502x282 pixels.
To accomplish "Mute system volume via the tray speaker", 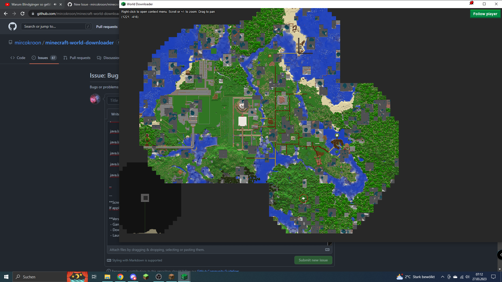I will click(x=468, y=277).
